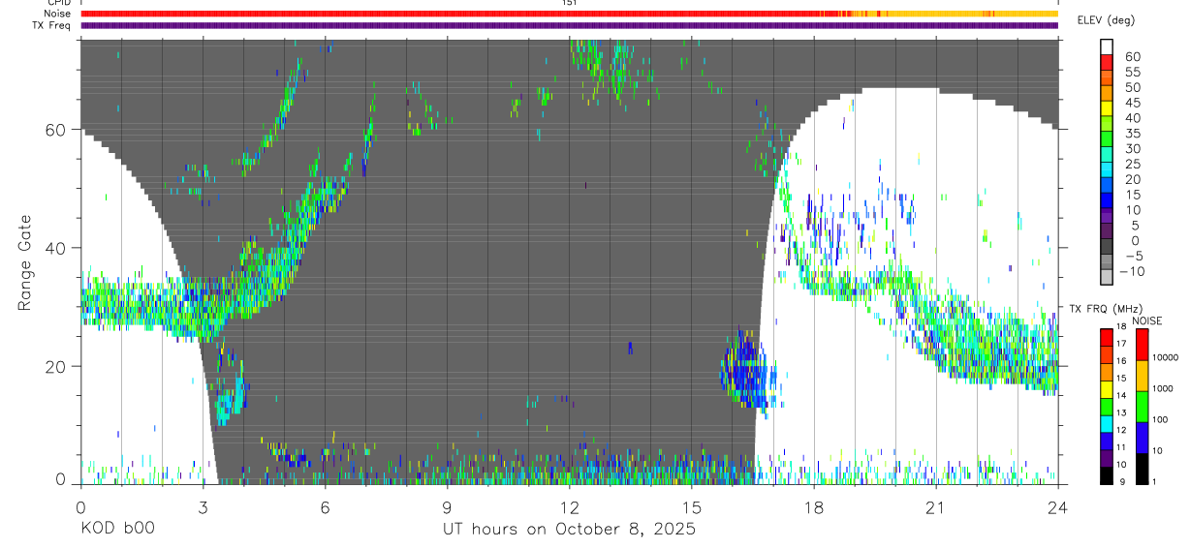Viewport: 1190px width, 549px height.
Task: Click the blue 10–100 segment of NOISE bar
Action: pos(1142,437)
